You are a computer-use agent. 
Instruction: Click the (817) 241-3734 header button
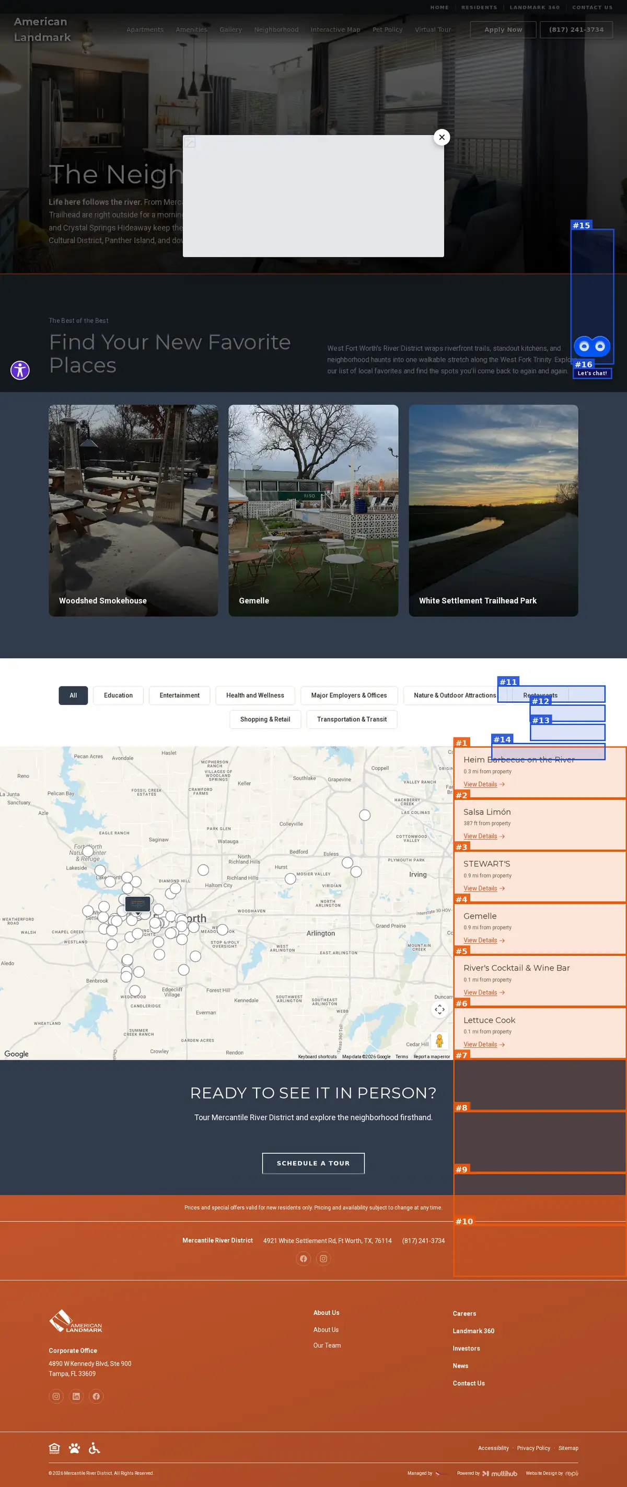pos(576,29)
